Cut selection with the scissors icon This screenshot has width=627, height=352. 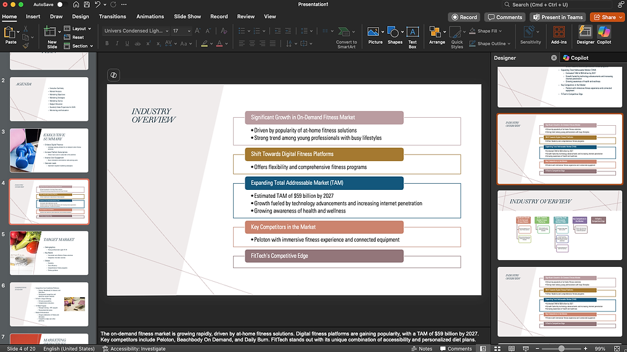tap(26, 29)
